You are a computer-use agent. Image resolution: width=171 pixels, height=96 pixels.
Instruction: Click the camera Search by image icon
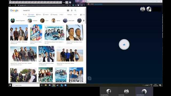(68, 10)
